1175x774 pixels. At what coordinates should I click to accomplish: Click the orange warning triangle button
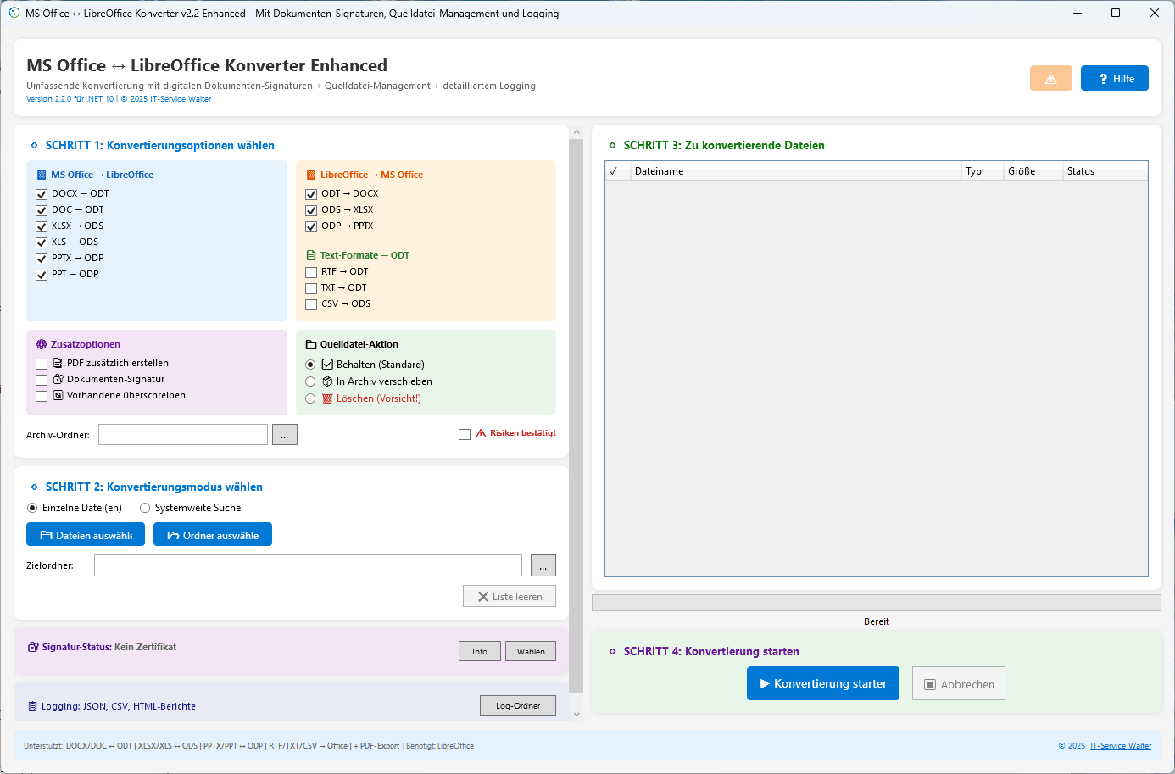[x=1050, y=79]
